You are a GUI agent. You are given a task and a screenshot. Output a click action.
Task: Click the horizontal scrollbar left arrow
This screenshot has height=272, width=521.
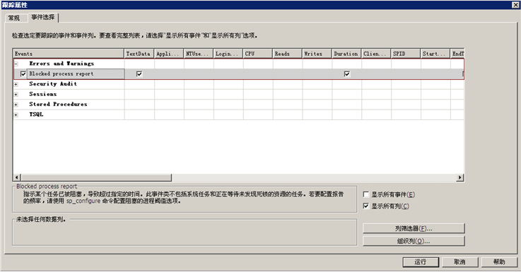click(x=17, y=177)
